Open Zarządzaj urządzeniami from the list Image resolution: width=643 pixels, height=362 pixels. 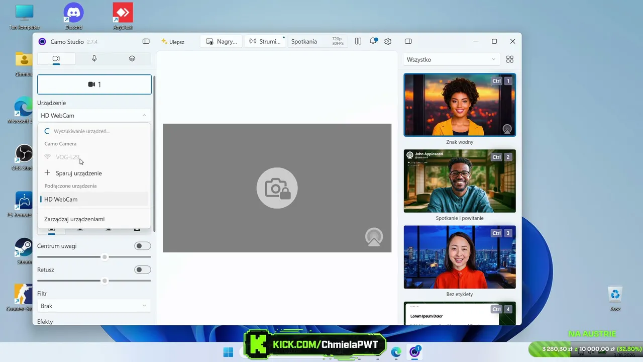pos(94,219)
